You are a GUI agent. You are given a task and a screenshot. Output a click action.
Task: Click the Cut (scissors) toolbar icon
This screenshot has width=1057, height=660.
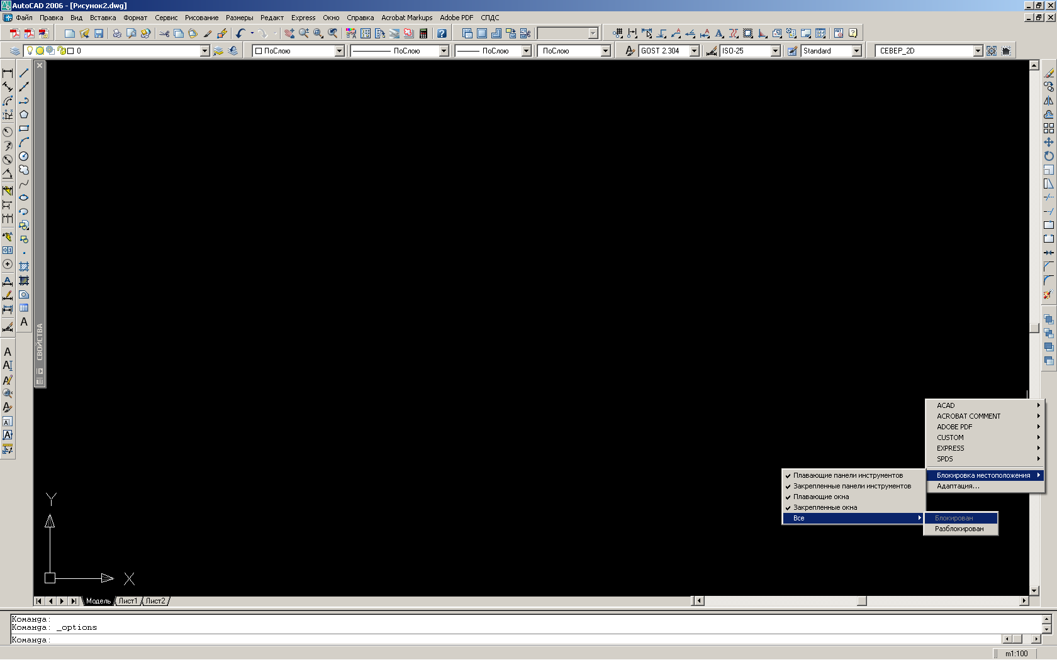[x=164, y=33]
